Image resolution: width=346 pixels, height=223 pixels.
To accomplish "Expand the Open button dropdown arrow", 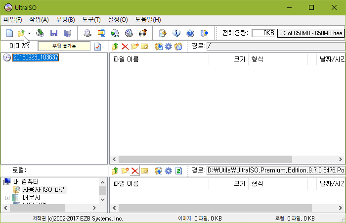I will pos(29,33).
